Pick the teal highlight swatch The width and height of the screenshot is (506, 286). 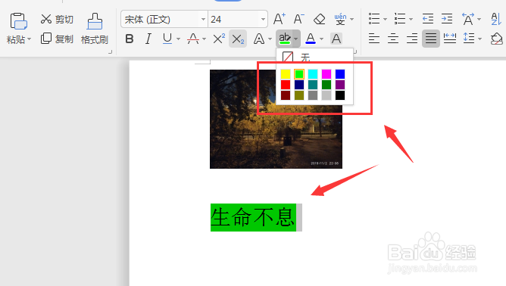click(313, 85)
